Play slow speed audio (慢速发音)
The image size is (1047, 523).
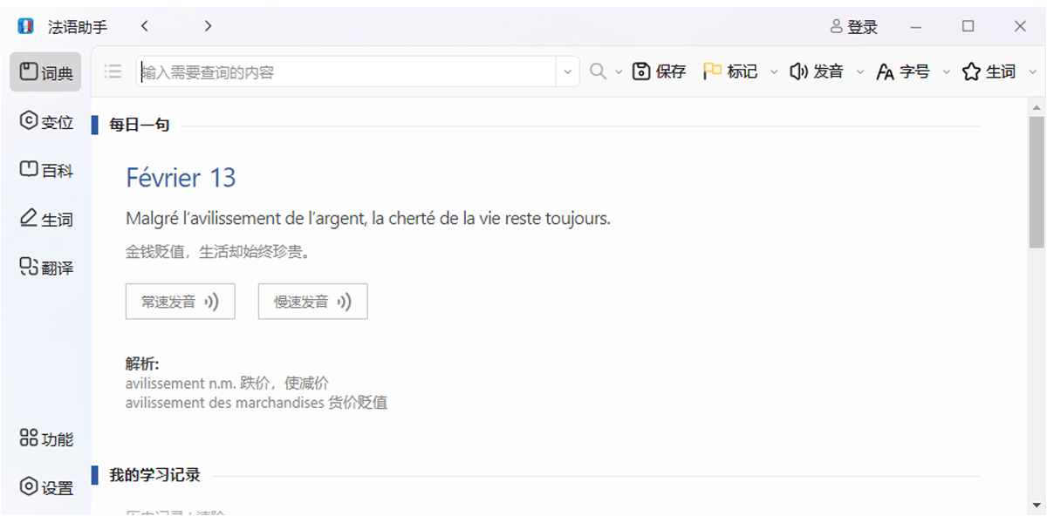[x=312, y=302]
